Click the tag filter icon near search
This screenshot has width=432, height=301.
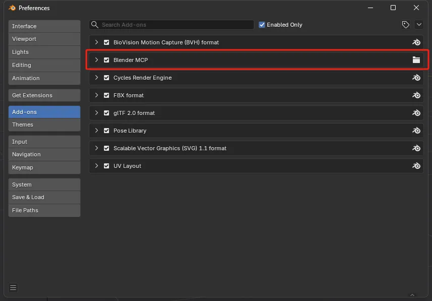click(x=405, y=25)
